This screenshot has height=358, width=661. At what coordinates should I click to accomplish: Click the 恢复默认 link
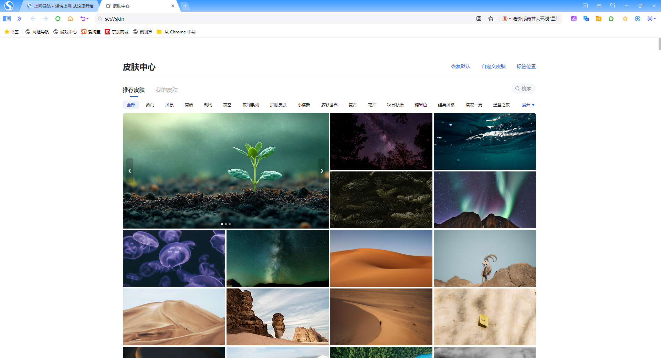click(461, 66)
